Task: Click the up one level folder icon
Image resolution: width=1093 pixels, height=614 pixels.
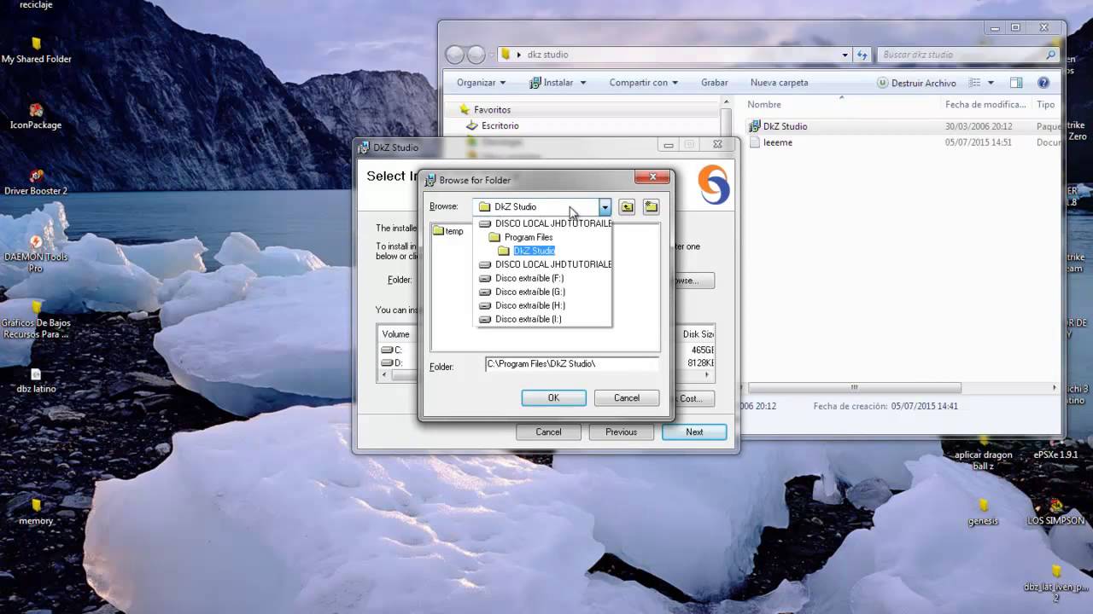Action: tap(627, 207)
